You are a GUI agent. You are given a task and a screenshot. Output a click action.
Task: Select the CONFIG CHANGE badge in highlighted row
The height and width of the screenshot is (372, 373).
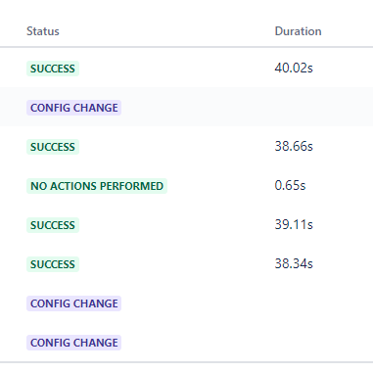click(x=73, y=108)
